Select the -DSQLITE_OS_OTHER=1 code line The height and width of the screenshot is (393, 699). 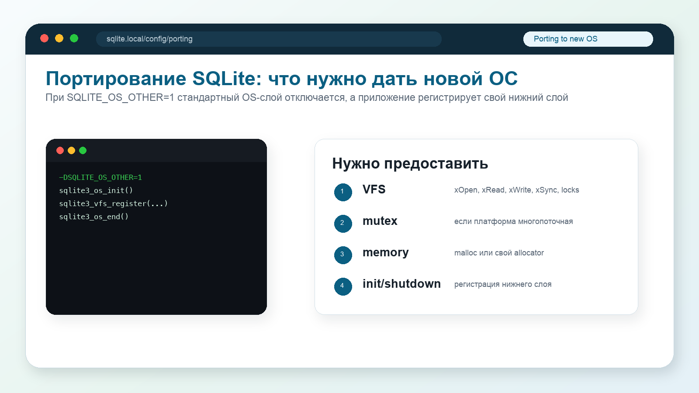point(100,177)
